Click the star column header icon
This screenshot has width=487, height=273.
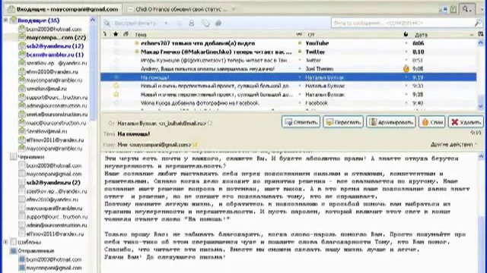click(x=116, y=34)
